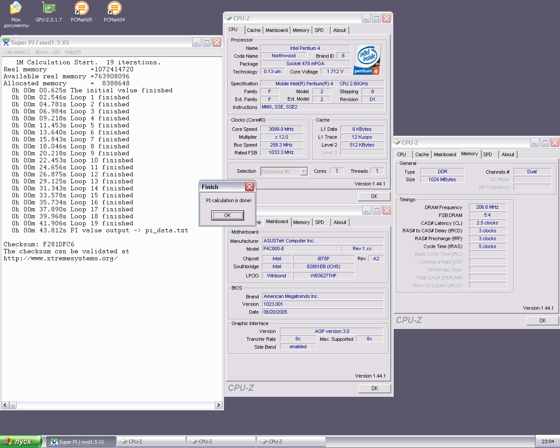Image resolution: width=560 pixels, height=448 pixels.
Task: Open the PCMark05 desktop shortcut
Action: pyautogui.click(x=81, y=12)
